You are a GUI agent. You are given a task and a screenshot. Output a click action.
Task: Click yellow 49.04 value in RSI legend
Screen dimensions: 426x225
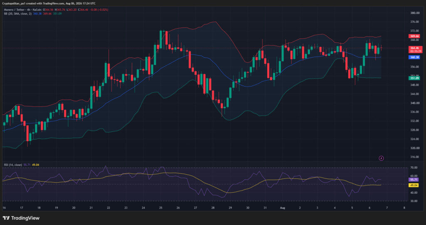click(36, 165)
